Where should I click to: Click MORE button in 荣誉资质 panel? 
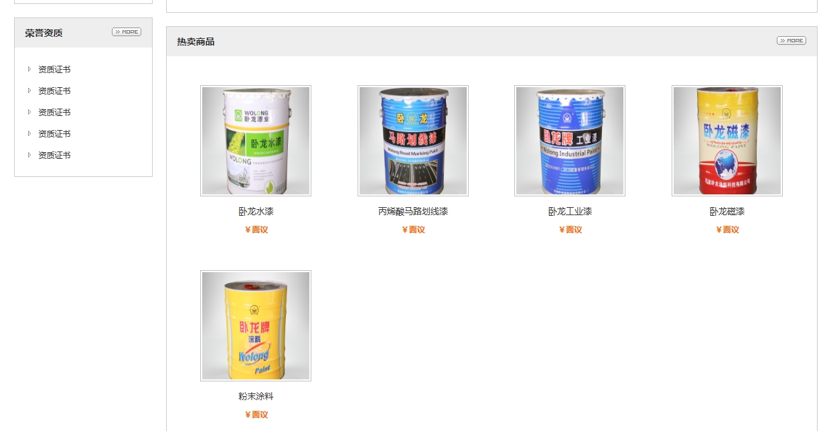(x=127, y=32)
